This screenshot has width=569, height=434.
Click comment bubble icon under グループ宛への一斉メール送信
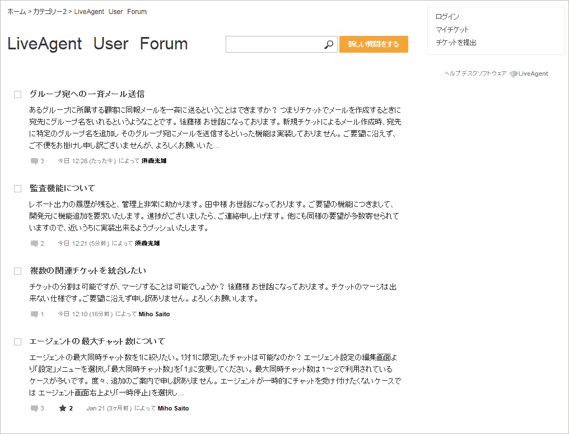click(x=35, y=161)
